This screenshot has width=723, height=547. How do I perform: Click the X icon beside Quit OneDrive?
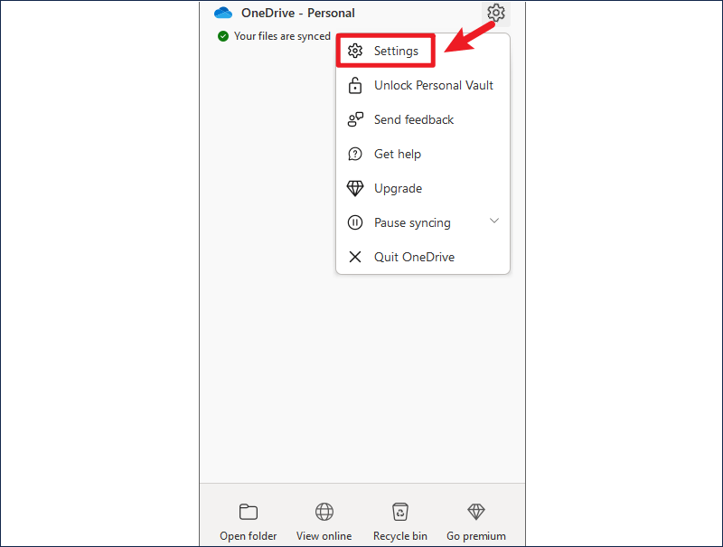point(355,257)
